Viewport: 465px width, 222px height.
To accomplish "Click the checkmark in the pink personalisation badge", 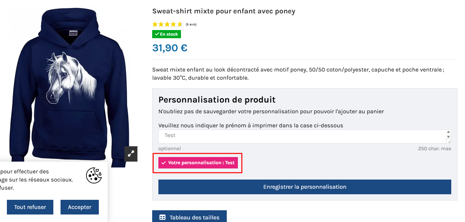I will point(164,163).
